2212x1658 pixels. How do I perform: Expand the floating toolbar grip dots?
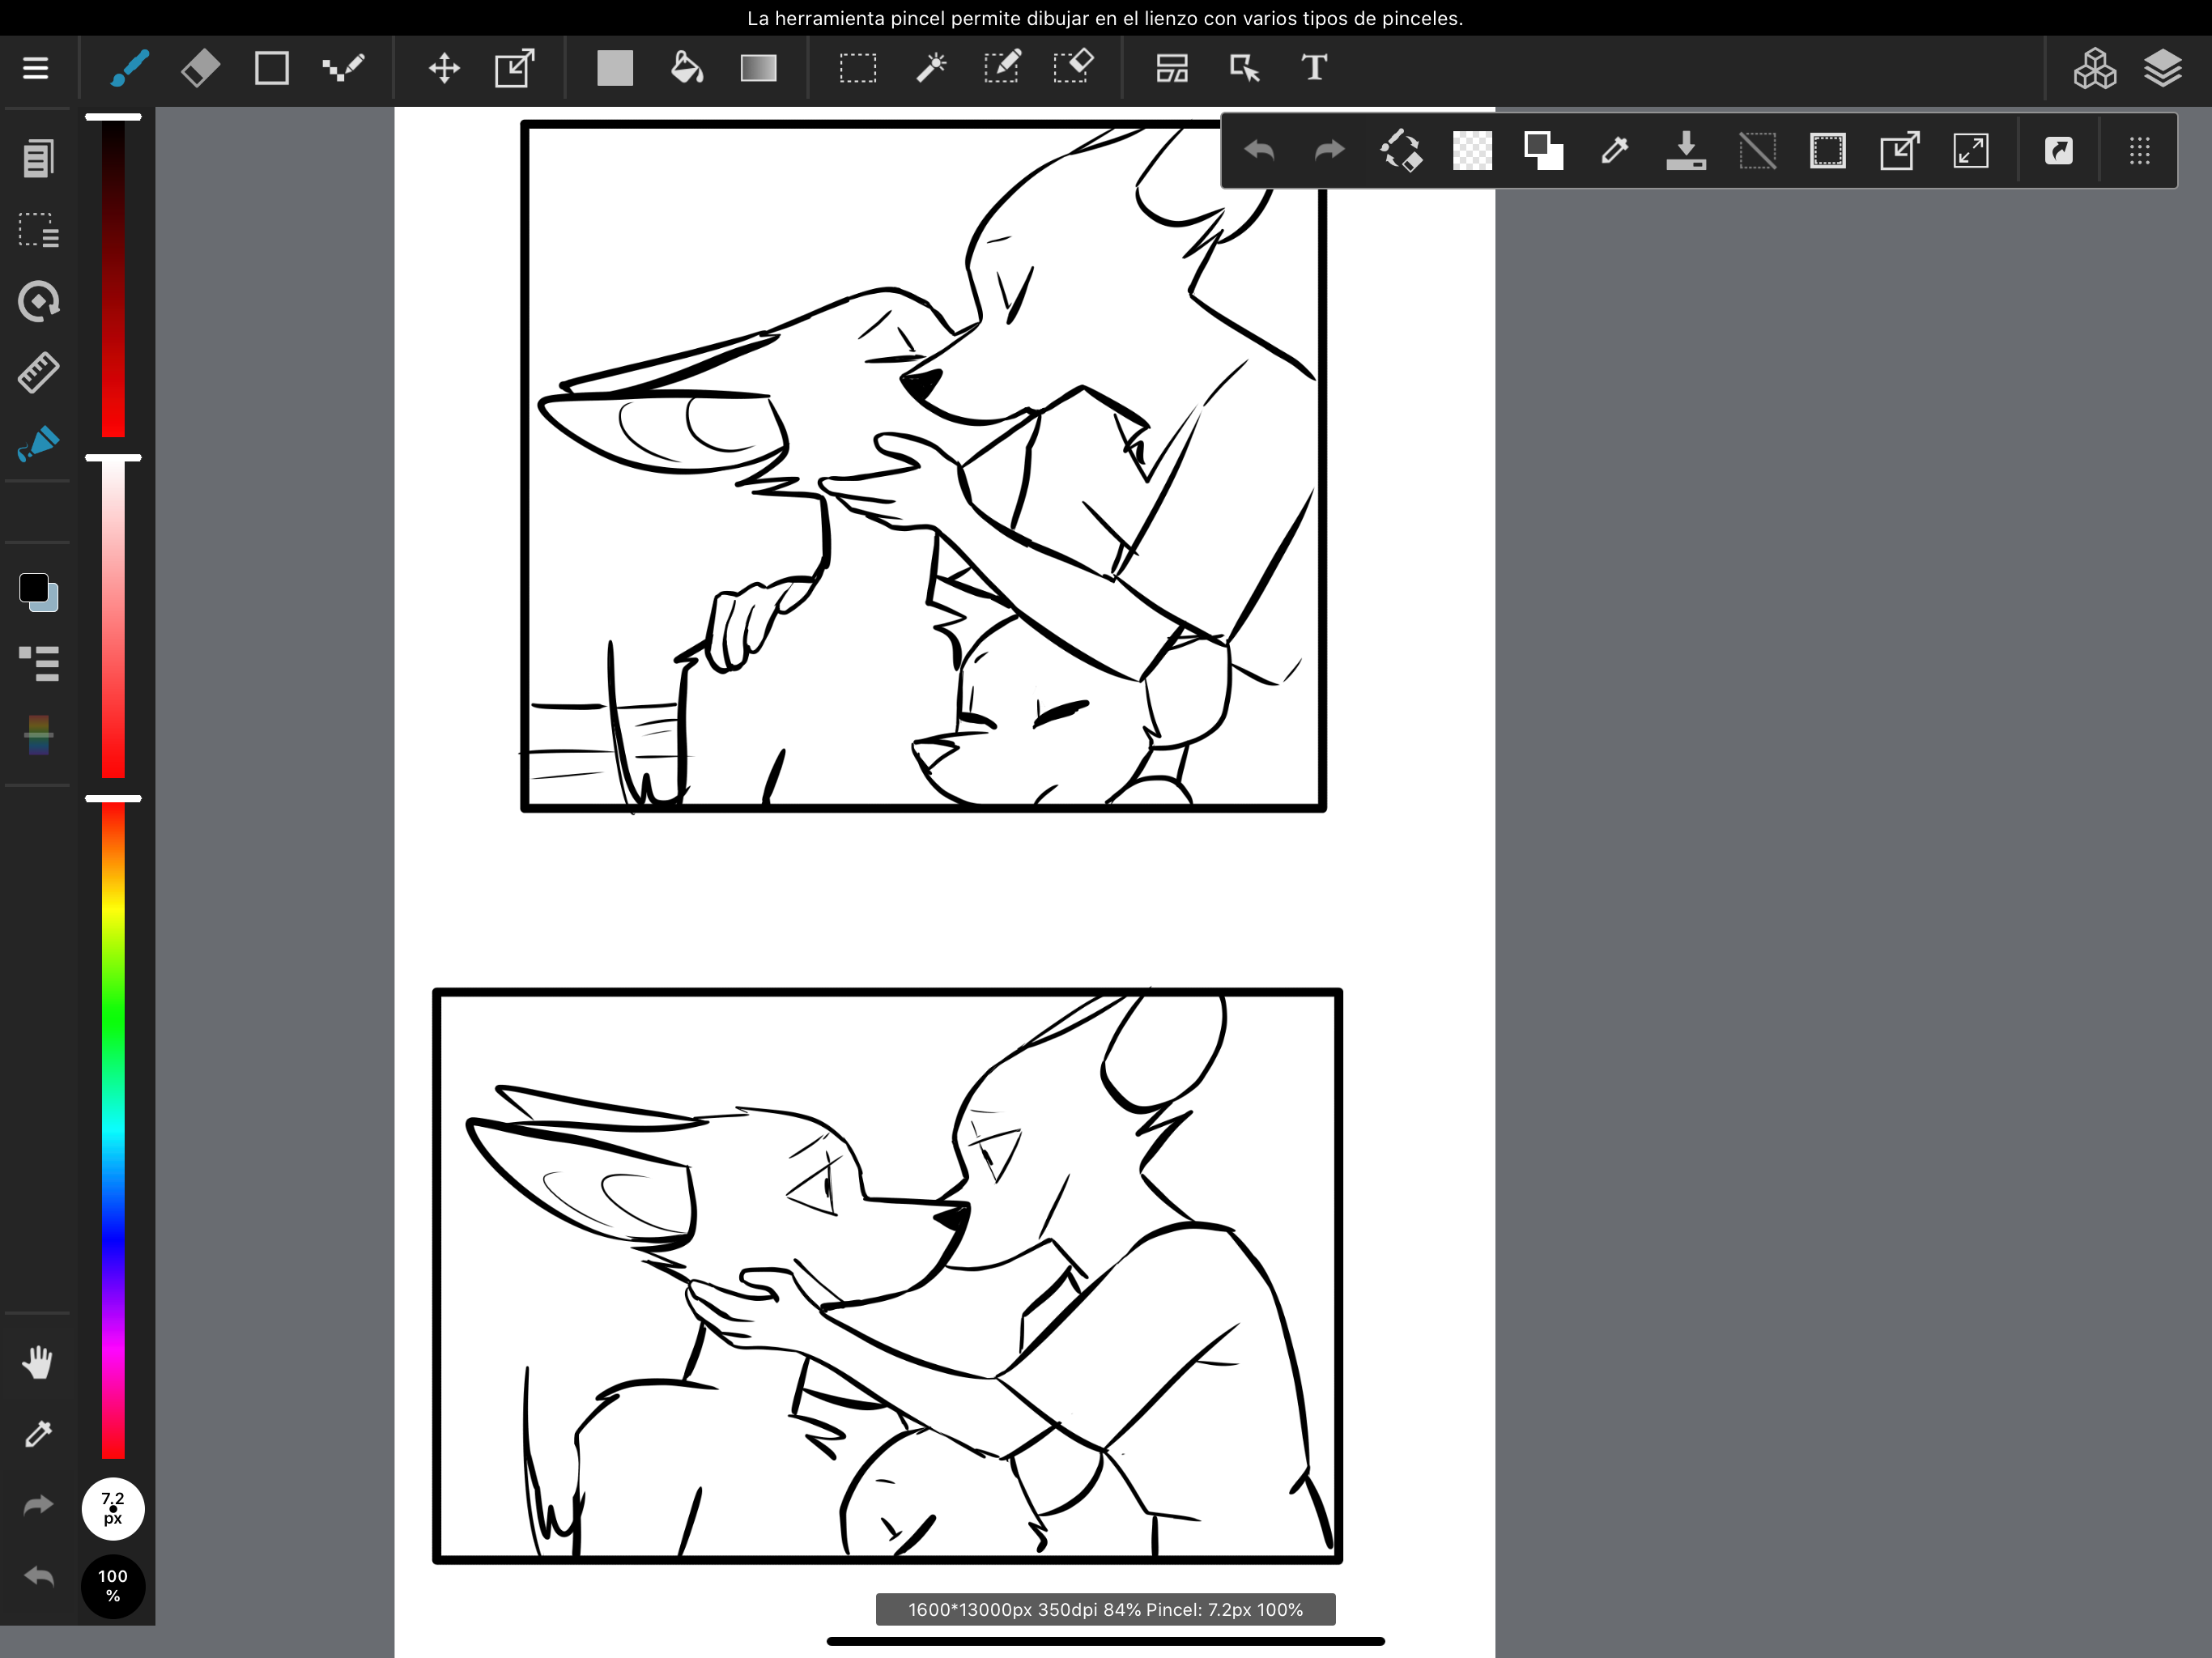pos(2139,151)
